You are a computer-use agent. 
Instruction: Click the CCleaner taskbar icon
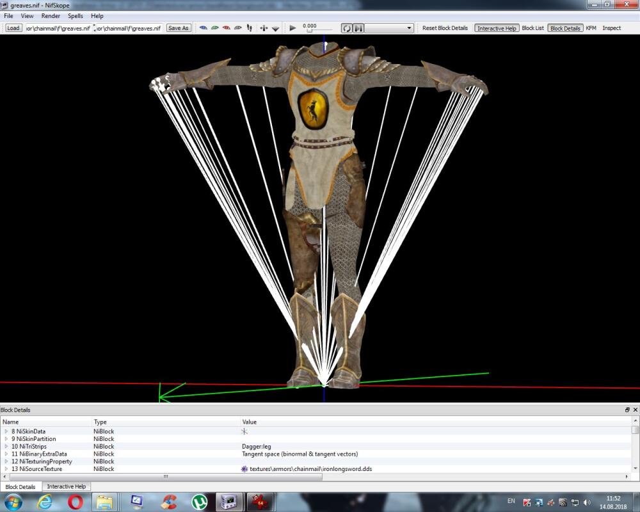point(168,502)
